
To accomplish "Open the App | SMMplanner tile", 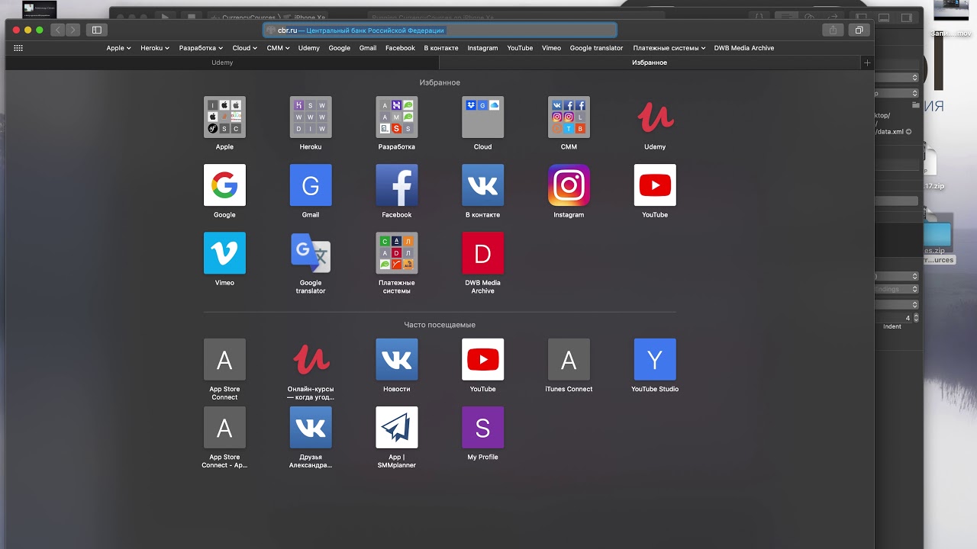I will pyautogui.click(x=397, y=427).
